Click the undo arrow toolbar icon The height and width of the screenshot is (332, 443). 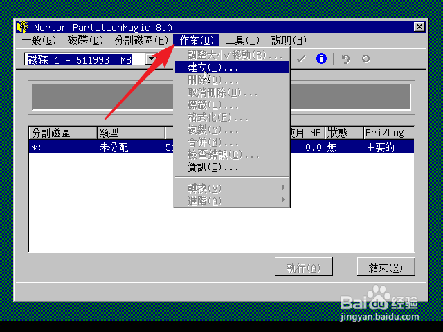coord(345,59)
